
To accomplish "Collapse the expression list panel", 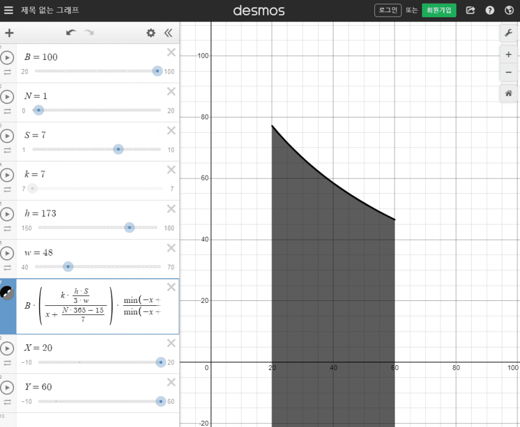I will coord(169,33).
